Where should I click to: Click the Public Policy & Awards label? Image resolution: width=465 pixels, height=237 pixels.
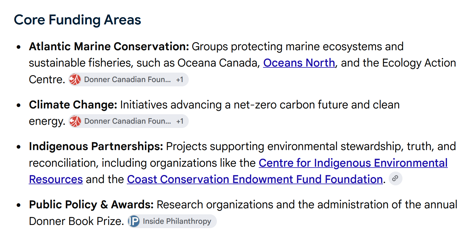point(92,205)
